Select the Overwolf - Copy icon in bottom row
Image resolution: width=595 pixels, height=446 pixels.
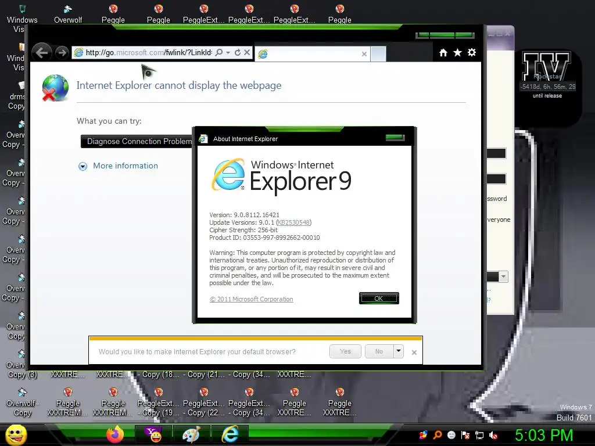click(x=23, y=402)
